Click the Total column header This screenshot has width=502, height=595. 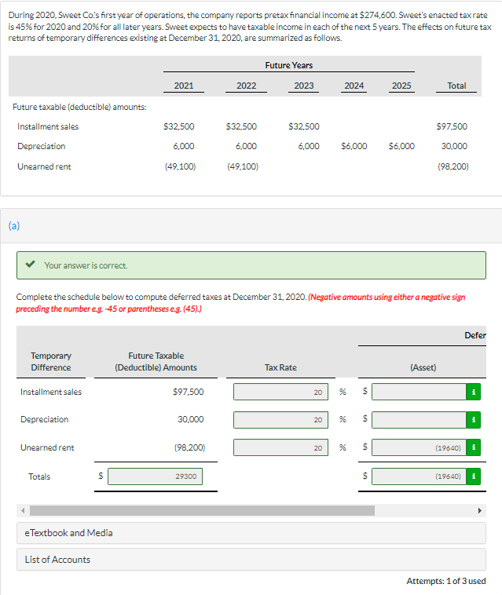click(x=456, y=86)
